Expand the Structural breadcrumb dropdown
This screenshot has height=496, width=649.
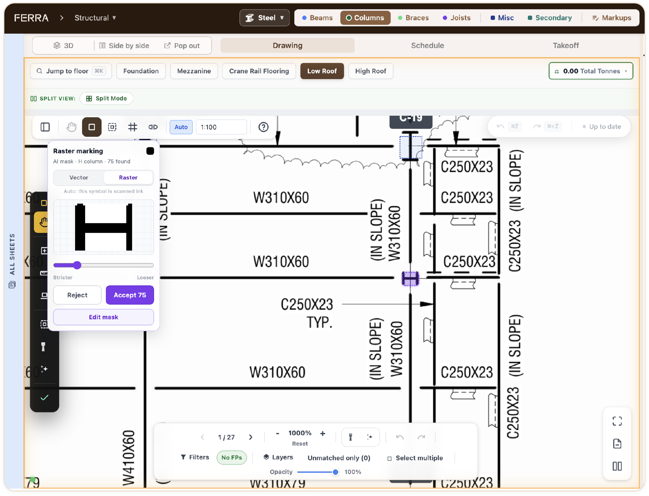pos(95,18)
